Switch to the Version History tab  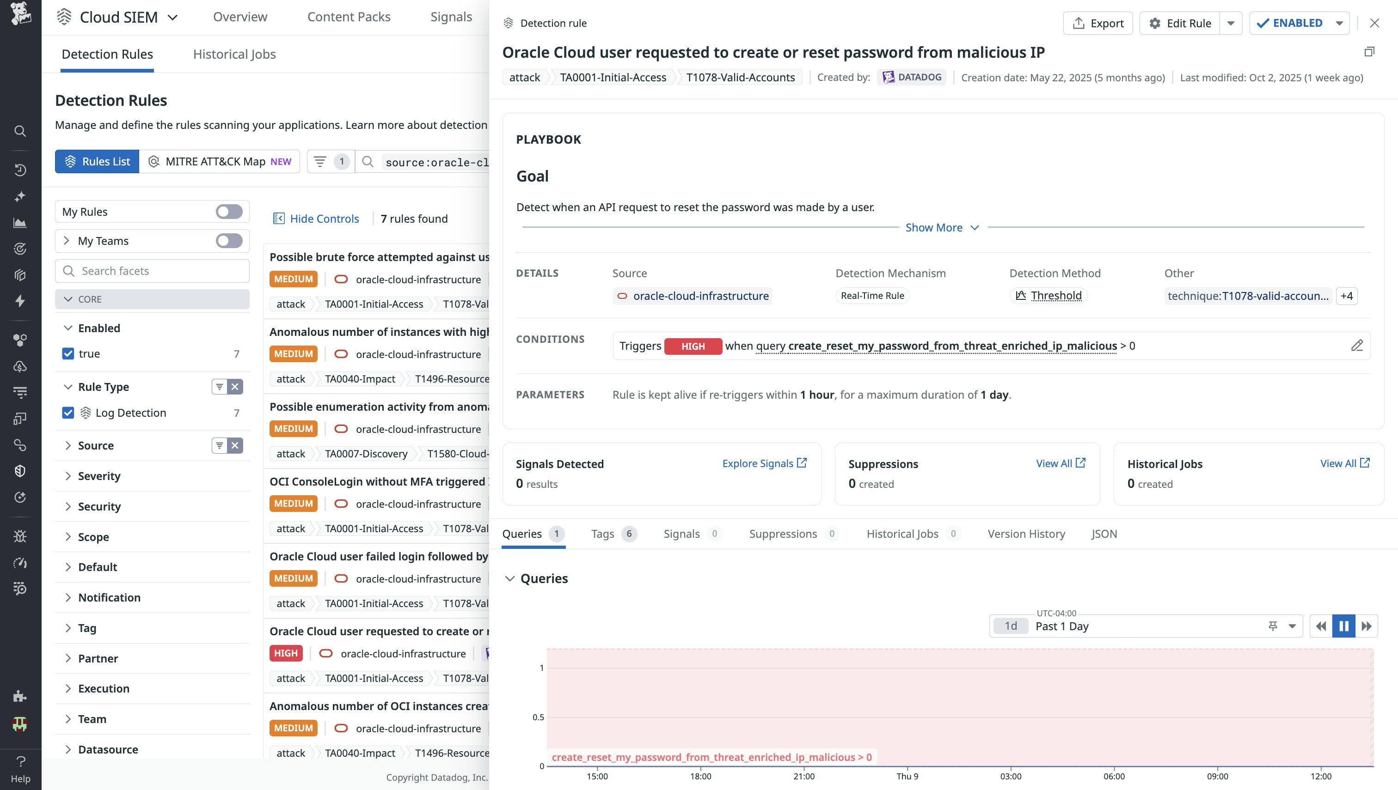[1026, 534]
